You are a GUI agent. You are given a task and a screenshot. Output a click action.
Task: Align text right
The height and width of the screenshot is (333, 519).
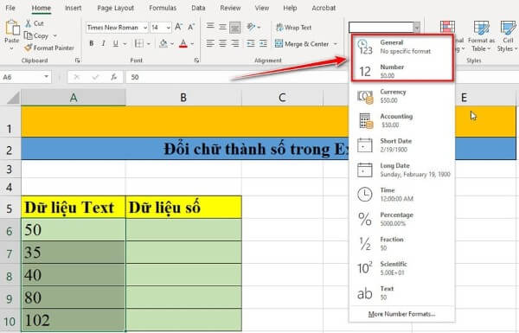235,43
